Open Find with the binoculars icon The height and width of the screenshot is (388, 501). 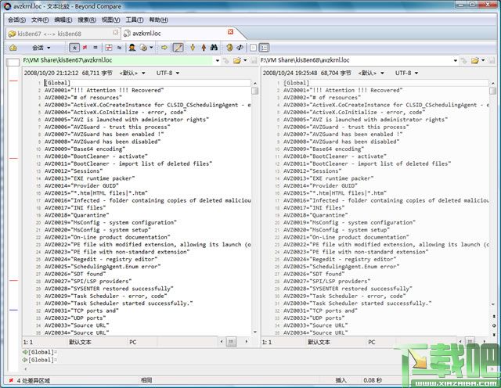click(214, 48)
